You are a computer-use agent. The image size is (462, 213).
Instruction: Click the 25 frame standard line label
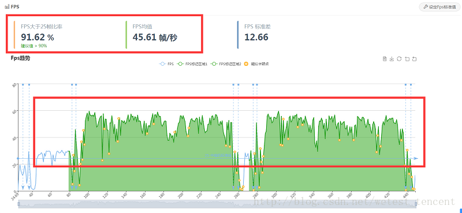(218, 155)
